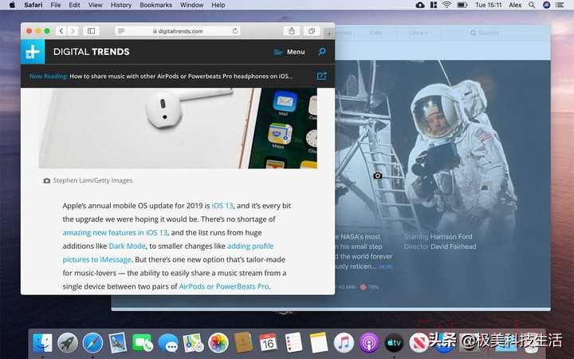Open the Wi-Fi status menu

click(447, 5)
